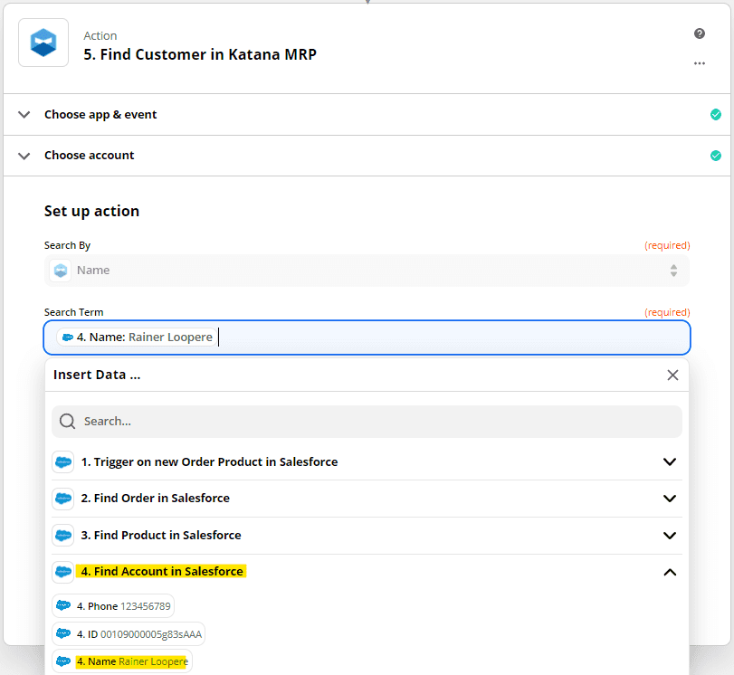
Task: Click Salesforce icon beside Find Product step
Action: pos(63,535)
